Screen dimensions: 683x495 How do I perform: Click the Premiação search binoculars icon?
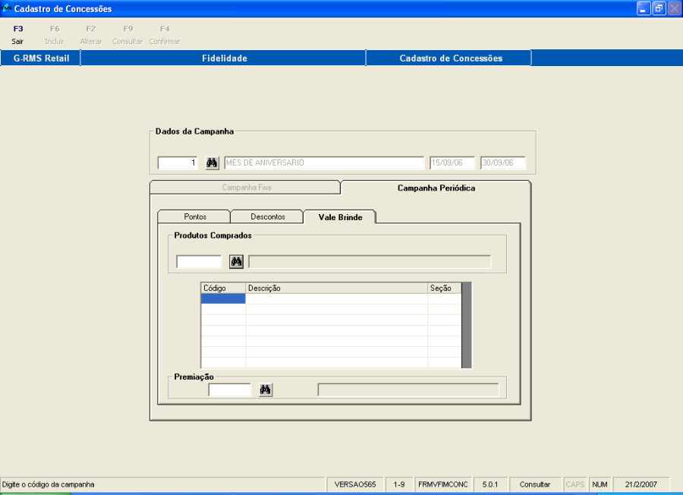coord(266,389)
